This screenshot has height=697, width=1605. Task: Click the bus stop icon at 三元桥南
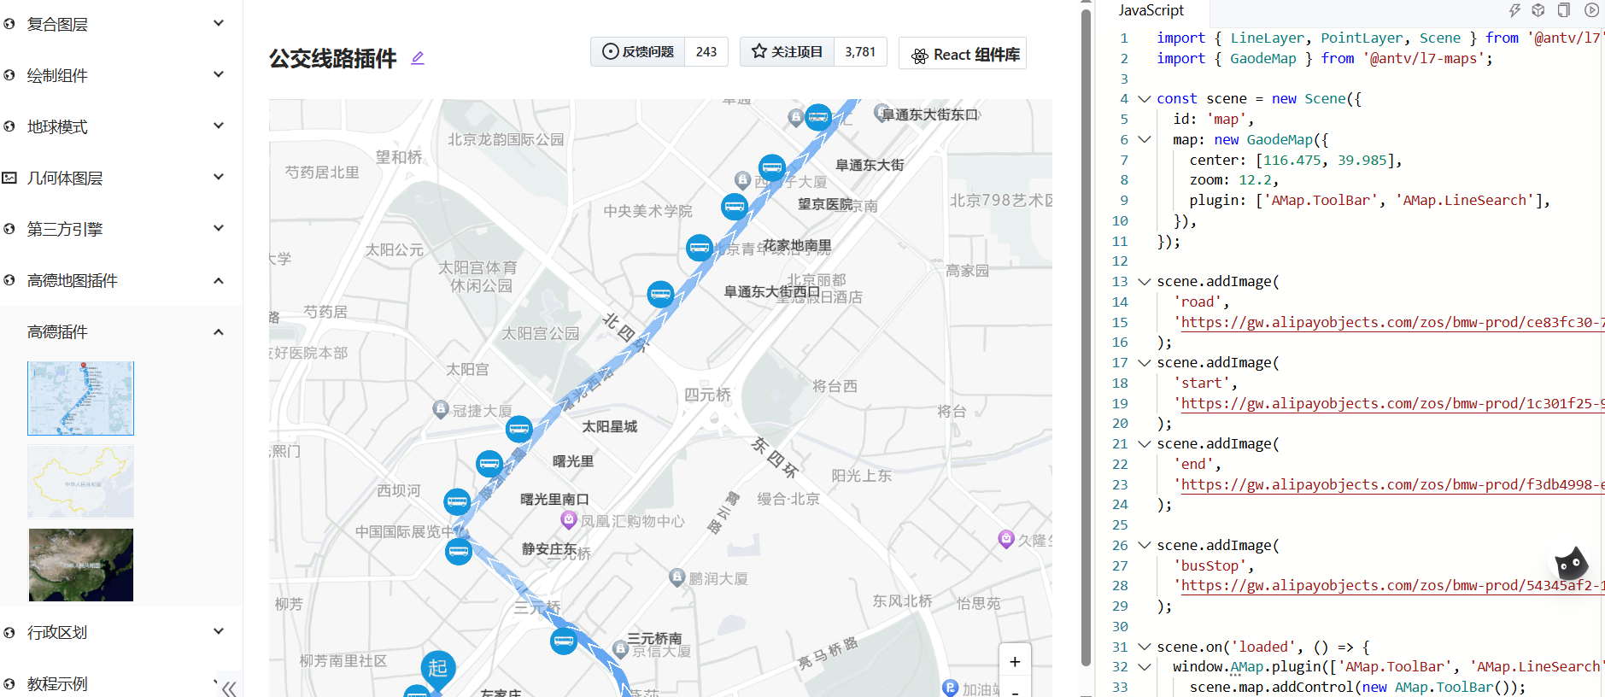pos(564,641)
